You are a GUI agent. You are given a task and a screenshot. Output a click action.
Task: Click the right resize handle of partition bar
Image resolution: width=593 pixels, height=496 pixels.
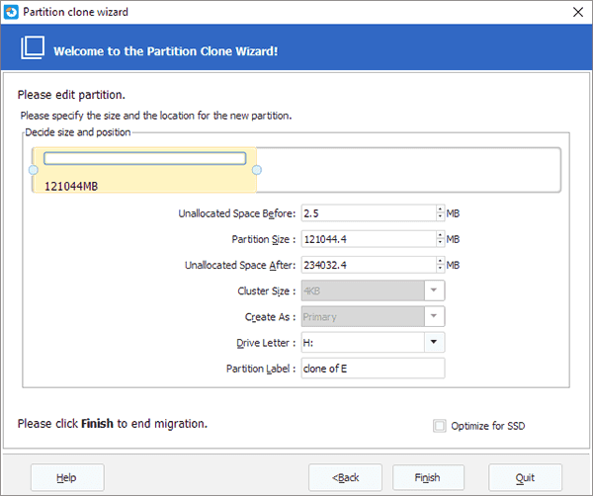click(x=257, y=170)
